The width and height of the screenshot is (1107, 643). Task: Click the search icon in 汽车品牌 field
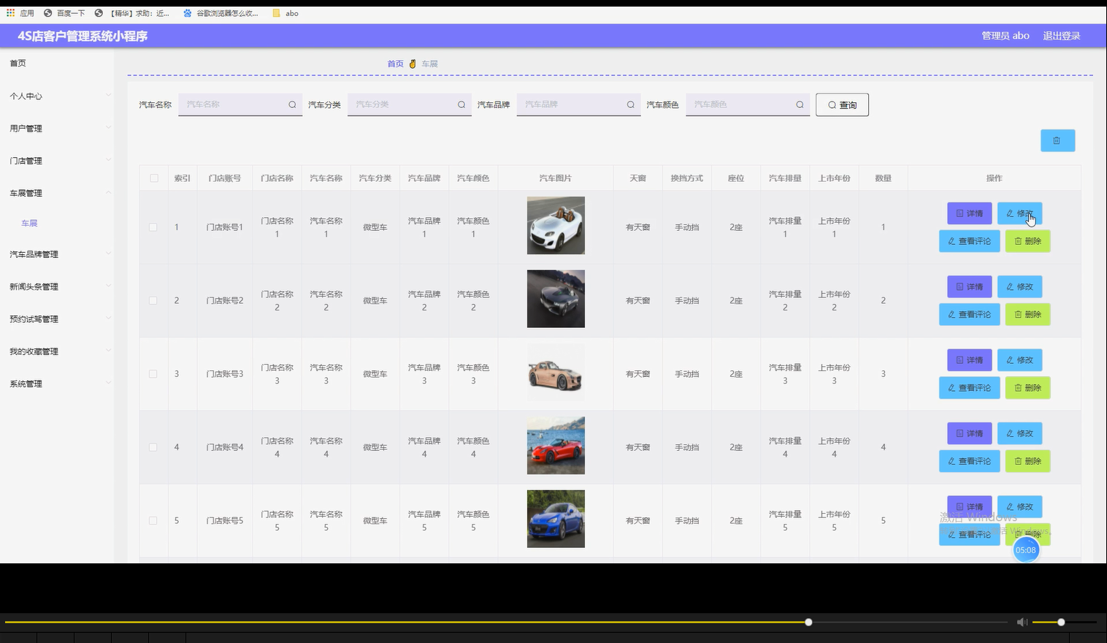630,104
